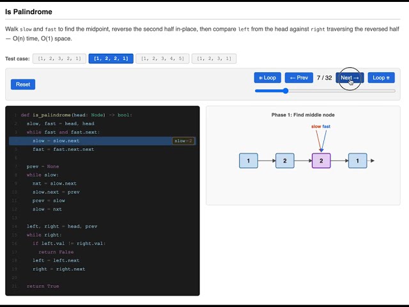Click the terminal arrow after last node
Screen dimensions: 409x307
371,161
